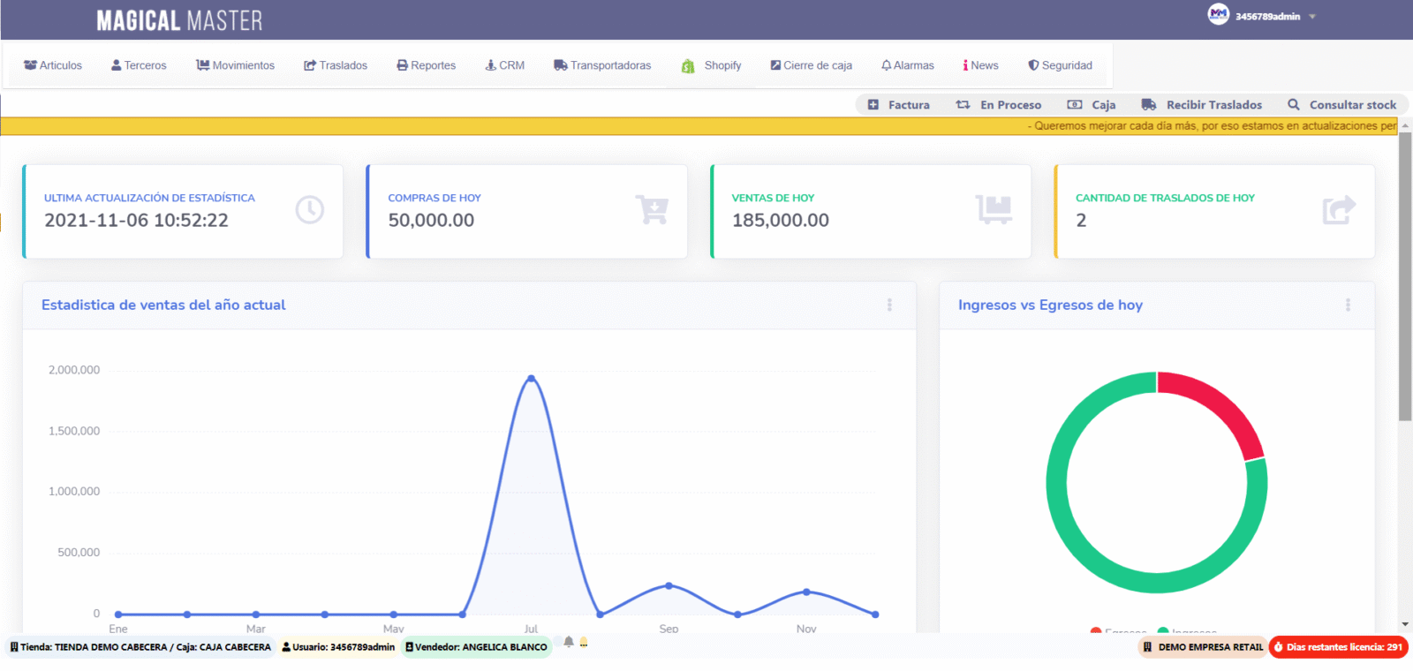Viewport: 1413px width, 671px height.
Task: Click the Factura button
Action: (x=898, y=104)
